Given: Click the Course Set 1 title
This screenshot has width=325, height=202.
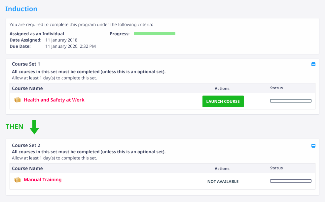Looking at the screenshot, I should coord(26,64).
